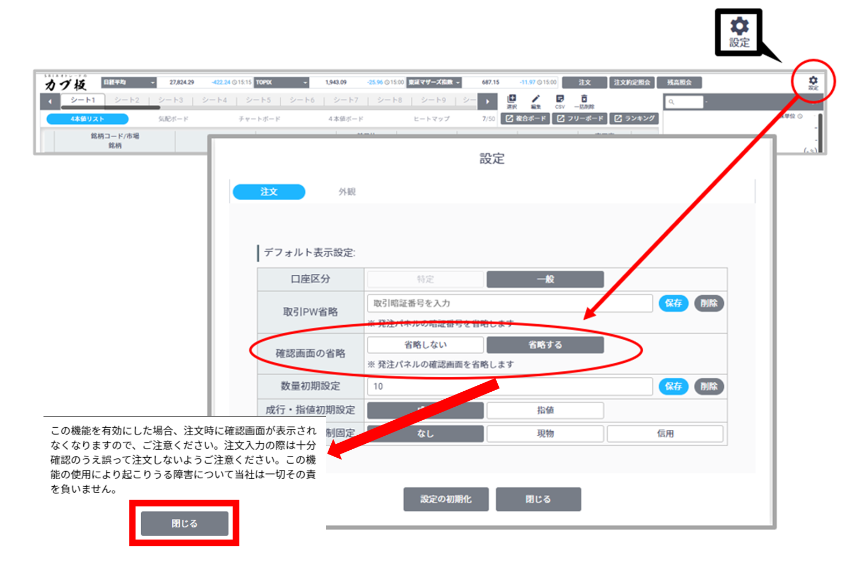Click the 設定の初期化 button
This screenshot has width=857, height=571.
tap(446, 499)
